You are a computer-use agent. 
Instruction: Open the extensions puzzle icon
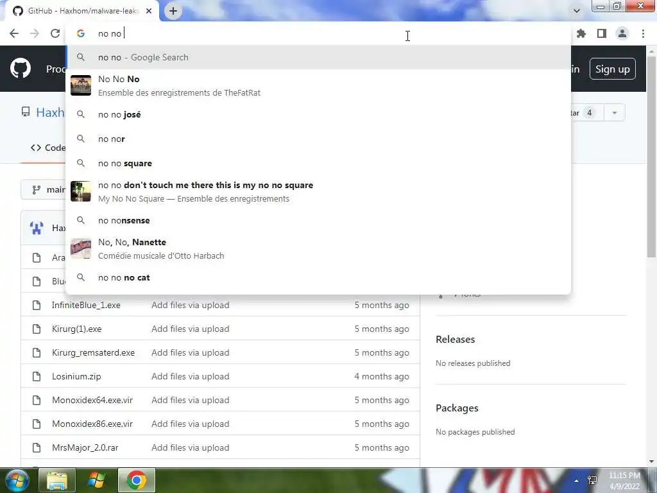click(x=581, y=33)
